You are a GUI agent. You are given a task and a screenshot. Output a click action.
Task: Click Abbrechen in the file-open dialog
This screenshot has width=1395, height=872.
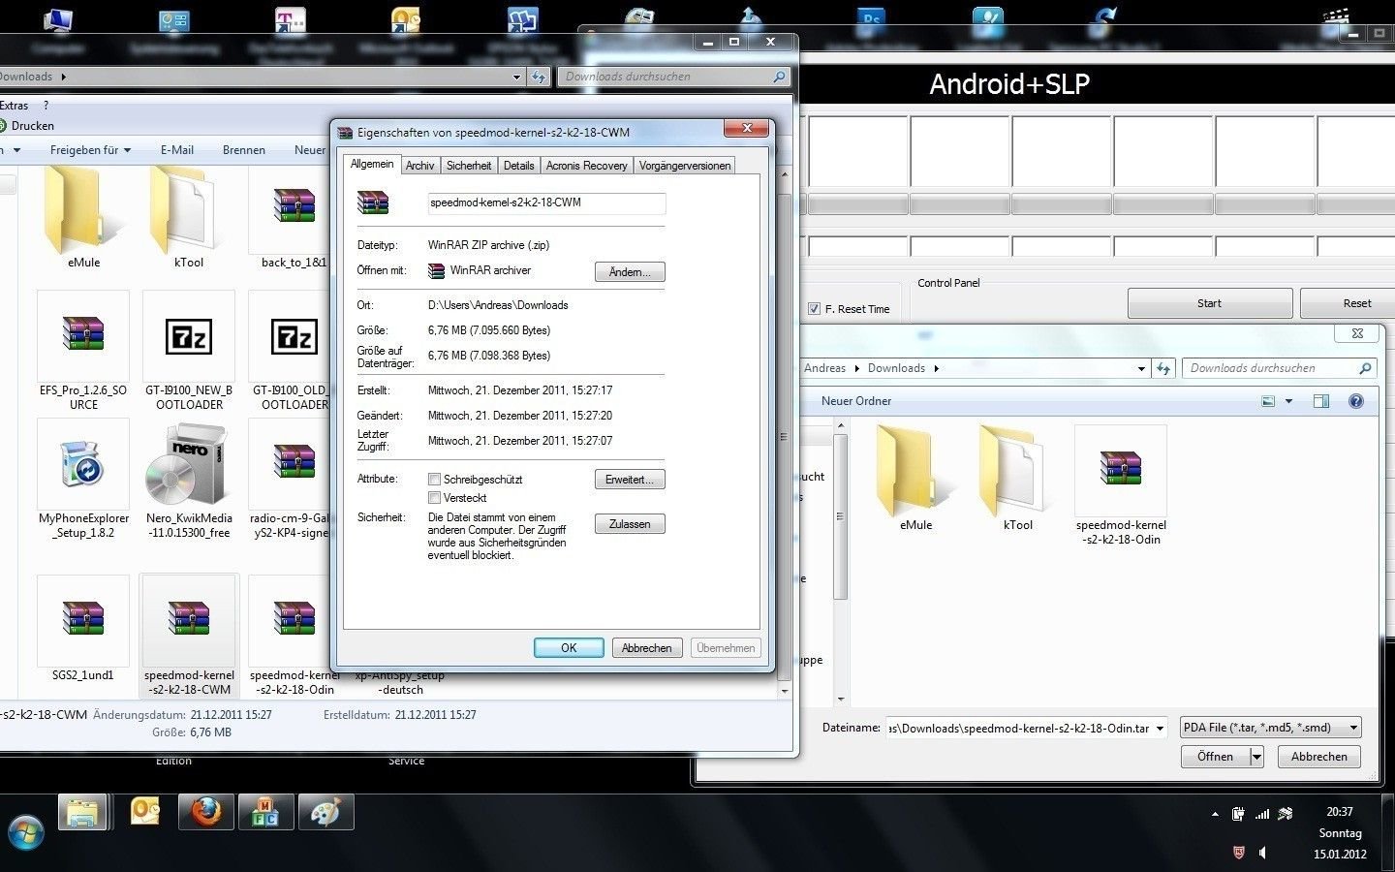pyautogui.click(x=1318, y=757)
